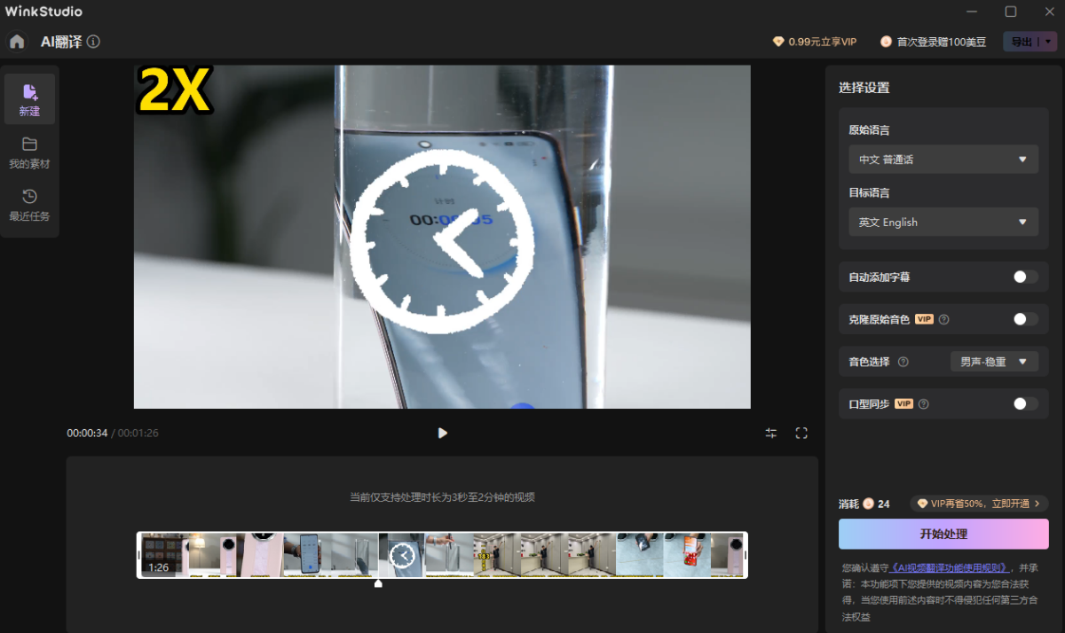Click the home icon in header
The image size is (1065, 633).
tap(17, 42)
